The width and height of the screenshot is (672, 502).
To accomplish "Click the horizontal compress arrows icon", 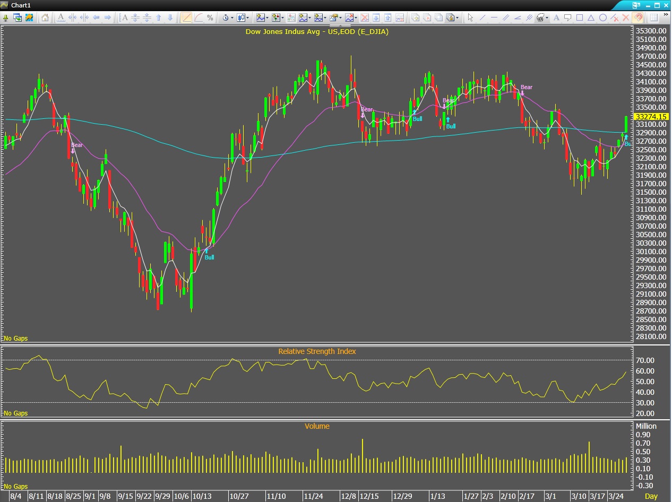I will coord(84,18).
